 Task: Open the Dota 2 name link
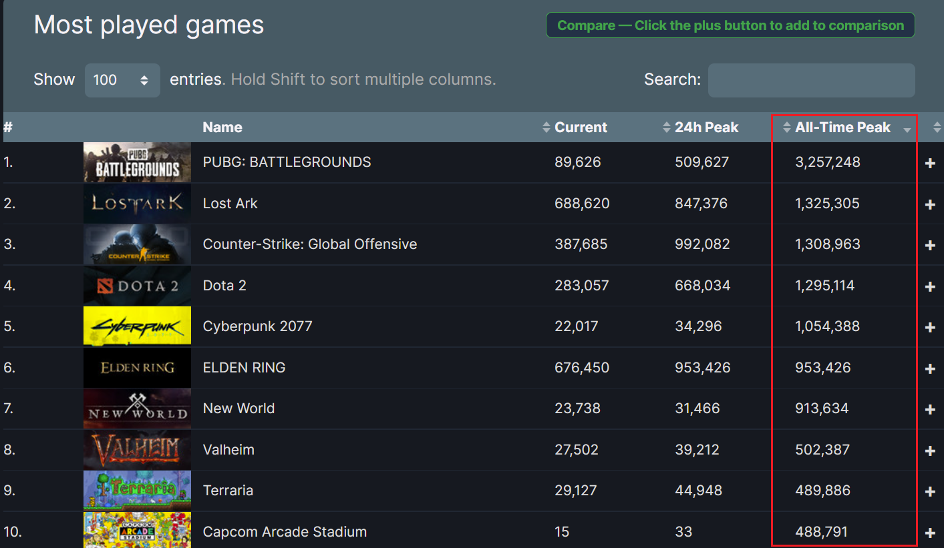tap(224, 286)
